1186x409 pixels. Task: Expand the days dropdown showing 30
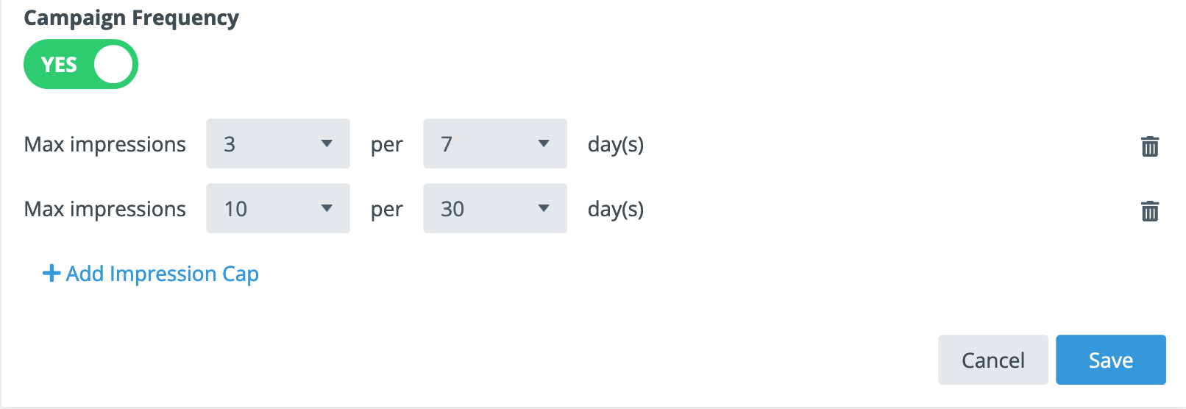pos(494,209)
